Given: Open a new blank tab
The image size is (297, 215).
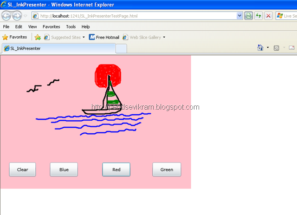Looking at the screenshot, I should (121, 49).
